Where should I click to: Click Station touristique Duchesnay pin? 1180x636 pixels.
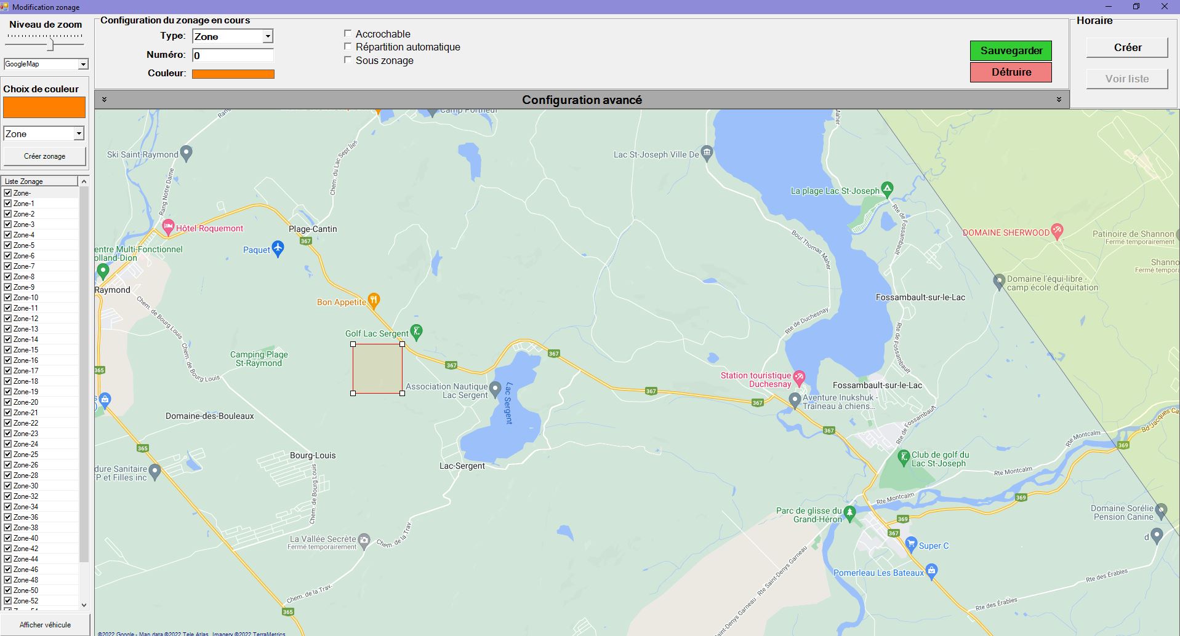pyautogui.click(x=799, y=378)
